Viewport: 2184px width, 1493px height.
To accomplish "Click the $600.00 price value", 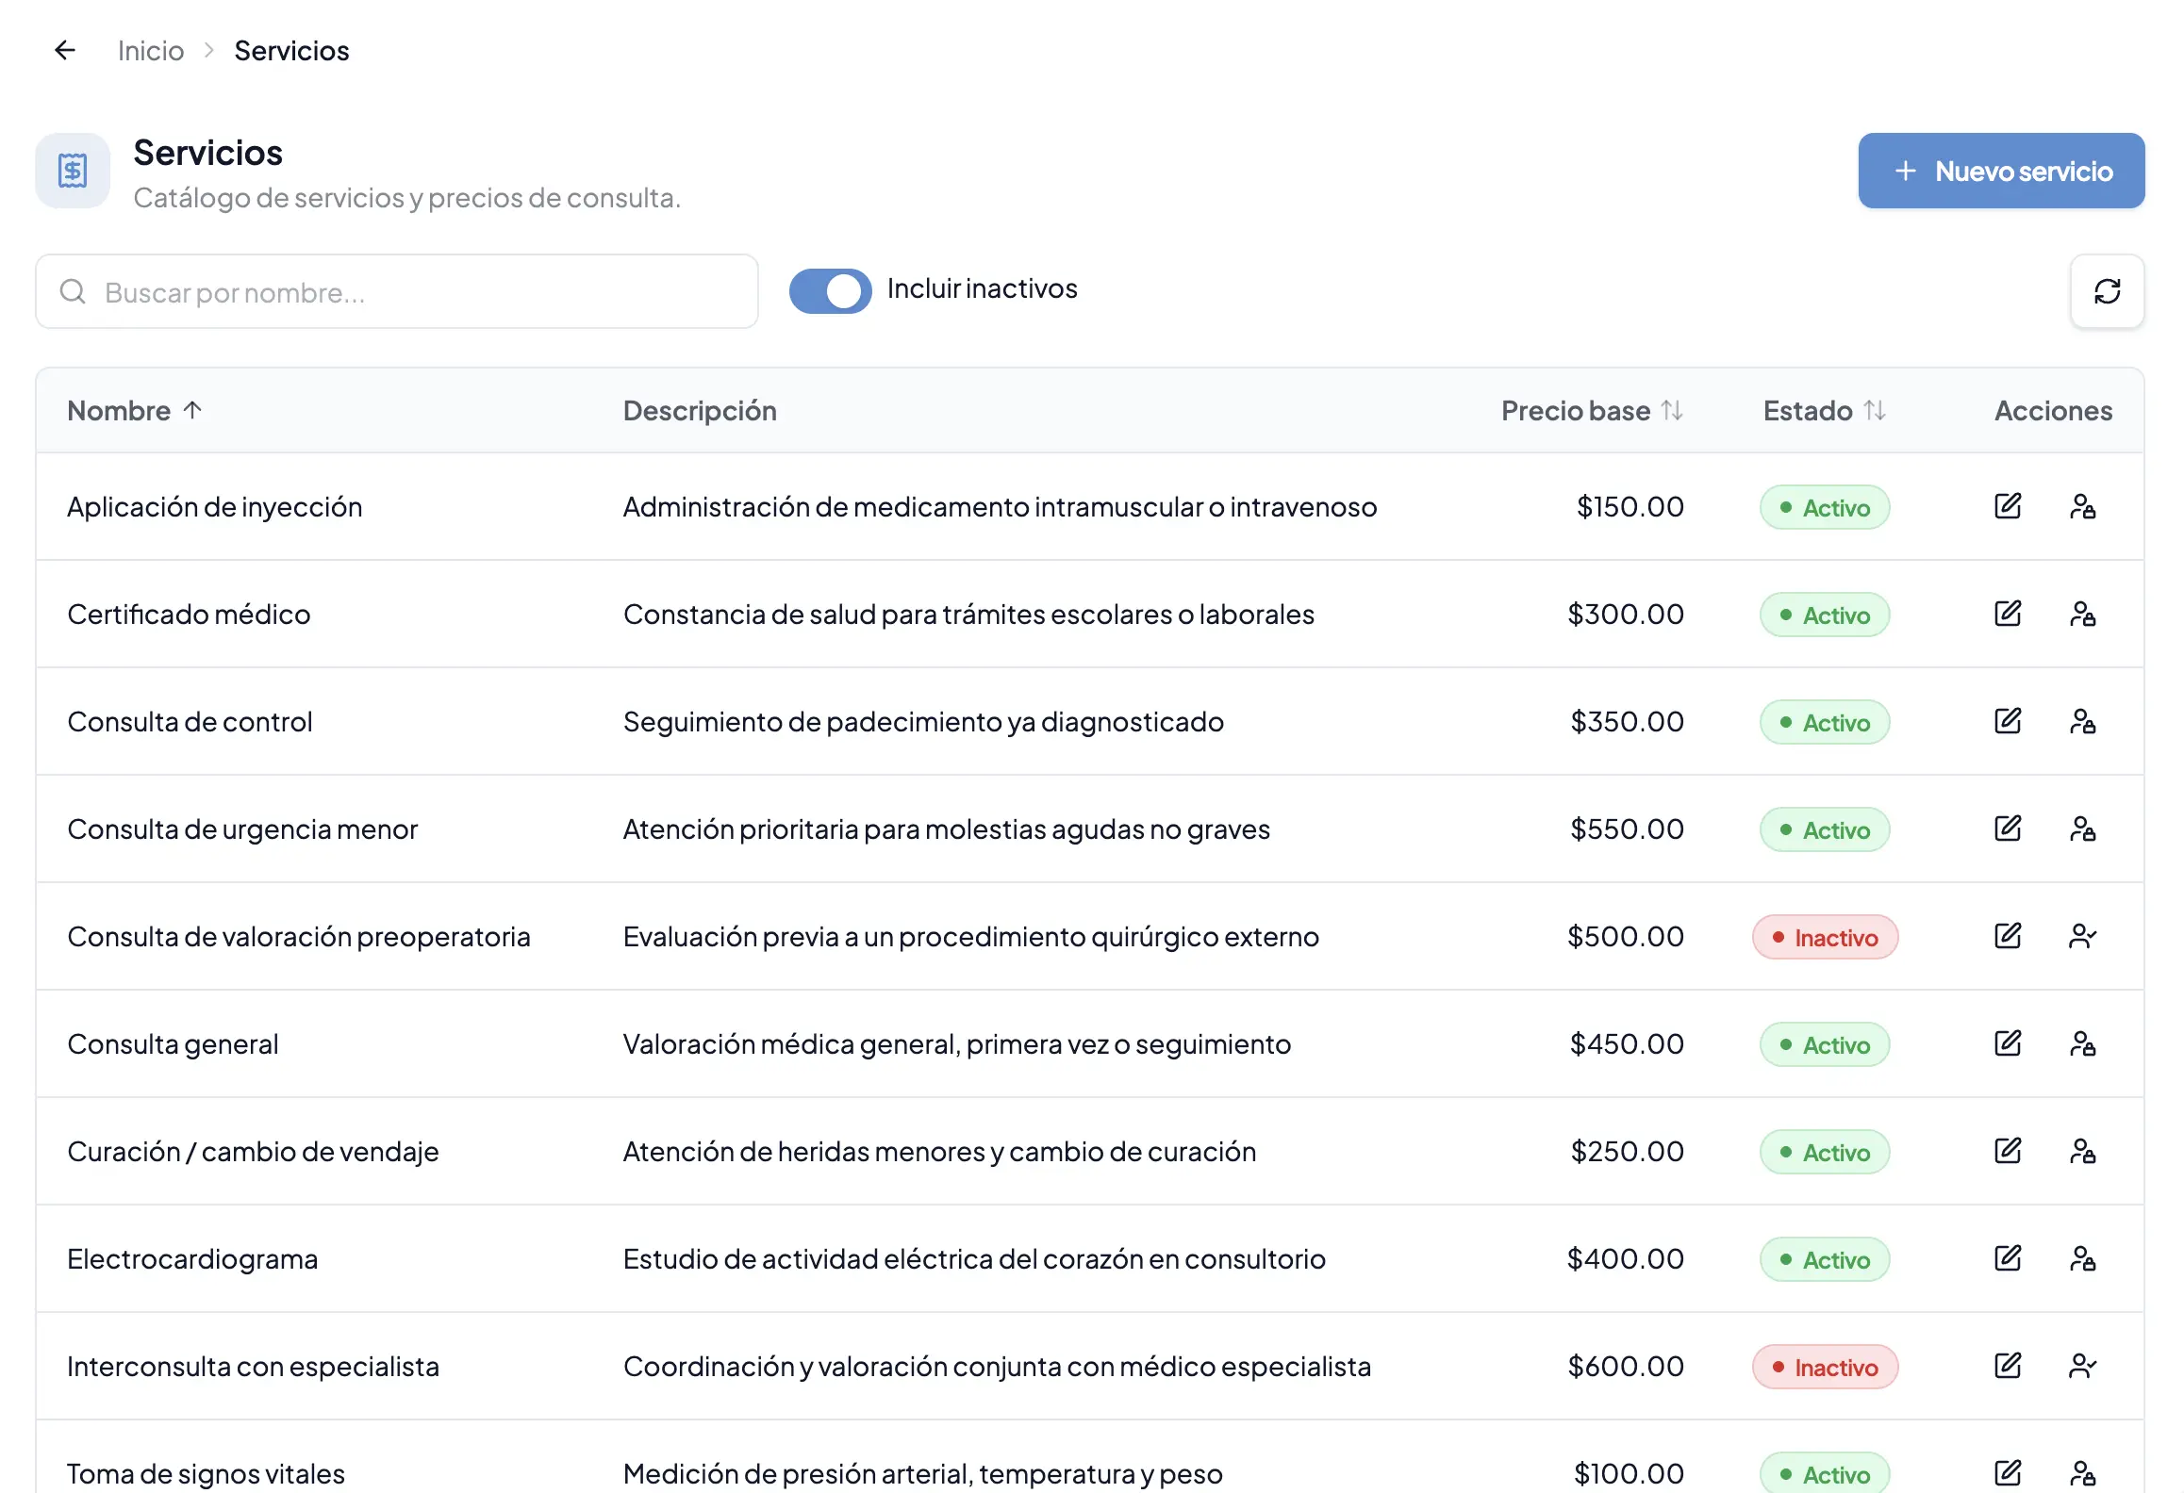I will tap(1626, 1367).
